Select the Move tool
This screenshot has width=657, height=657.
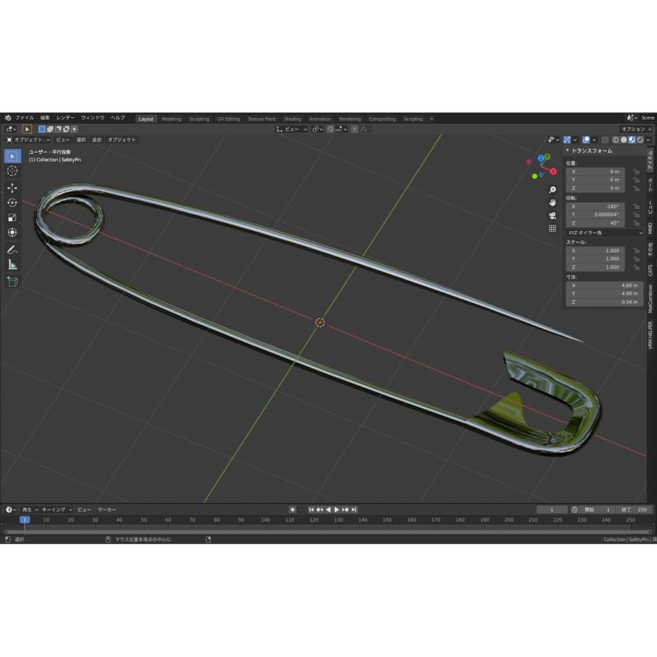pos(13,188)
